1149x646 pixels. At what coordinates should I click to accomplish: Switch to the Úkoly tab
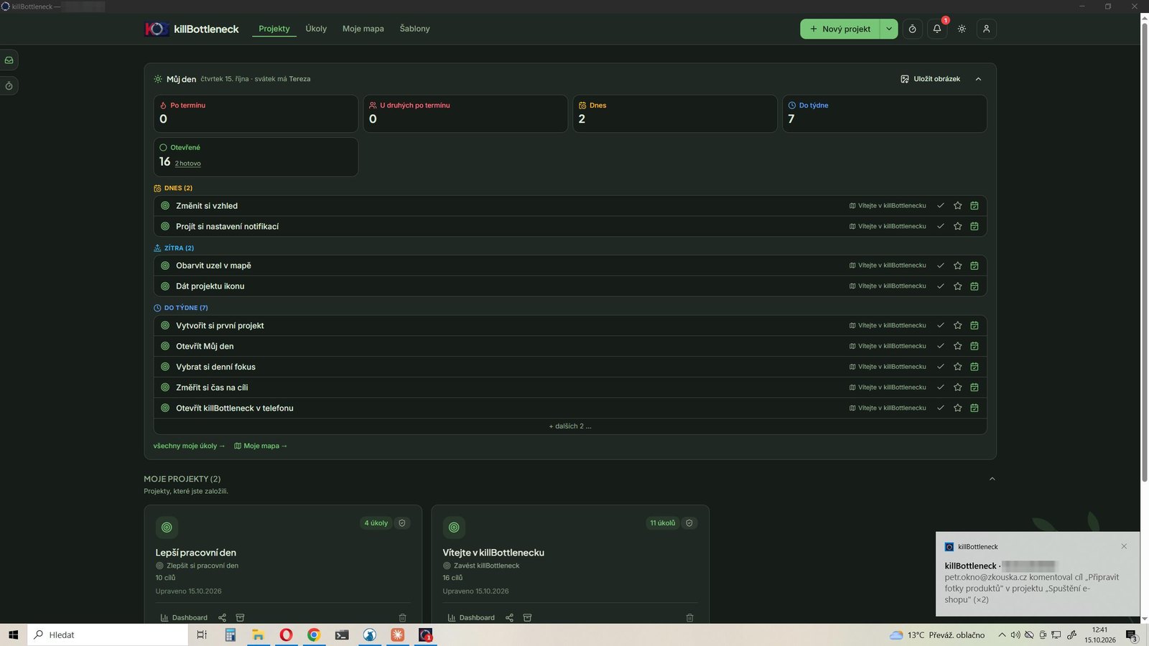point(316,29)
